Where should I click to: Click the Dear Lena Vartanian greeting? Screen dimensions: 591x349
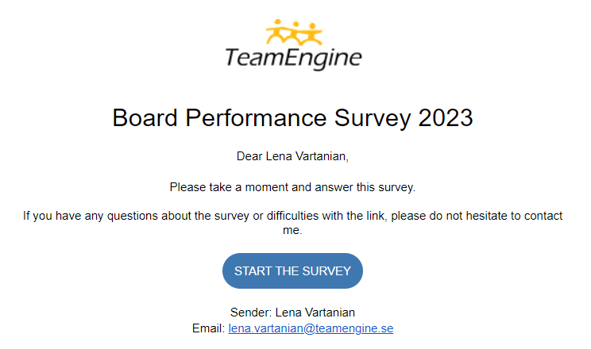tap(292, 156)
